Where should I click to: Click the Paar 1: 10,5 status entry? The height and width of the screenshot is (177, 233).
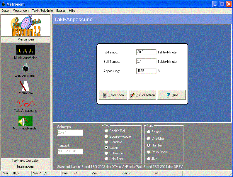16,173
